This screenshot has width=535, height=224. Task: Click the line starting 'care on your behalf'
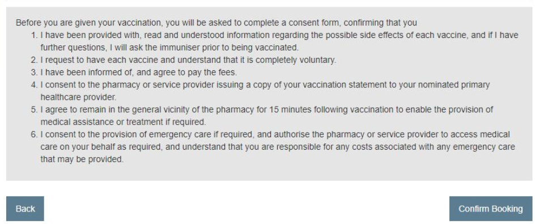click(x=278, y=147)
